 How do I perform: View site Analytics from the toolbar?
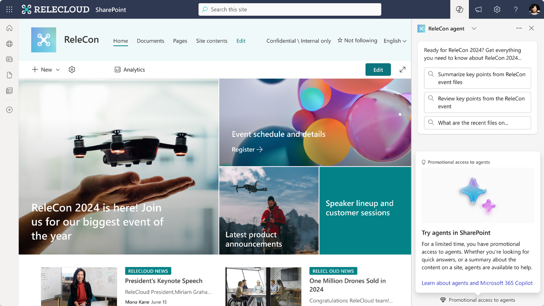[129, 69]
